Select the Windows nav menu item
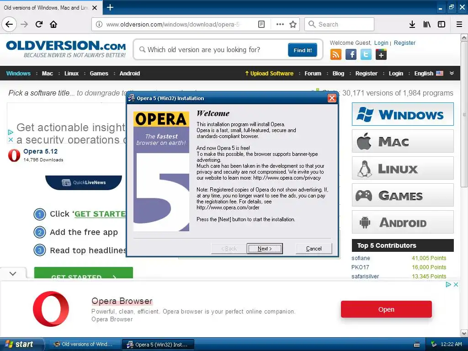This screenshot has width=468, height=351. pos(18,74)
